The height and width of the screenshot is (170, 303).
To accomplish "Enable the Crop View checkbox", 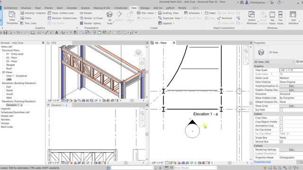I will tap(281, 118).
